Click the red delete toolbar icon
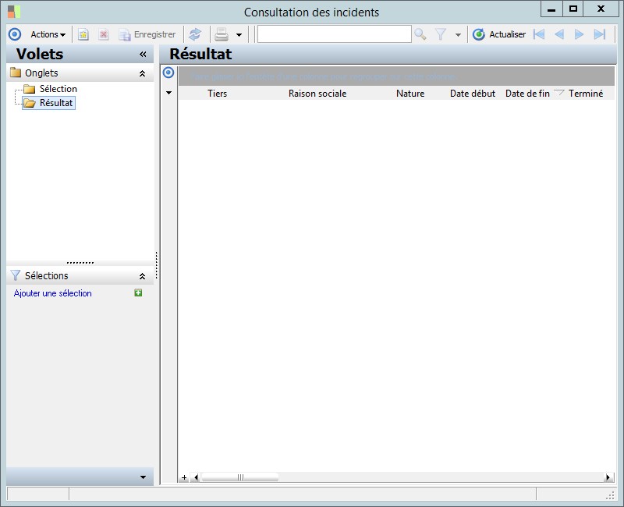Viewport: 624px width, 507px height. (x=104, y=34)
